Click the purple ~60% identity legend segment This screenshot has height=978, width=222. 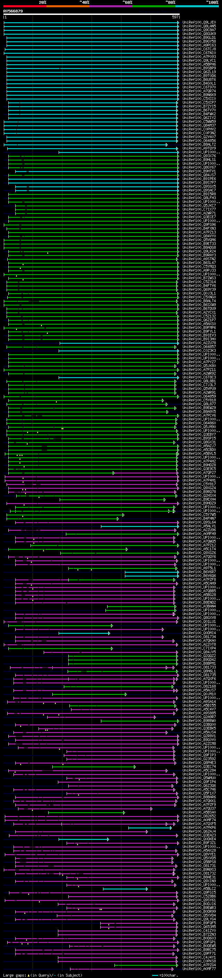pyautogui.click(x=111, y=6)
